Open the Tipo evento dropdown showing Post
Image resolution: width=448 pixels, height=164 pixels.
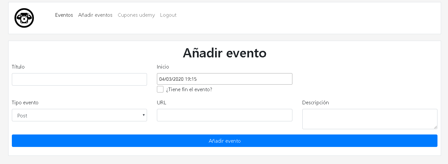point(79,115)
